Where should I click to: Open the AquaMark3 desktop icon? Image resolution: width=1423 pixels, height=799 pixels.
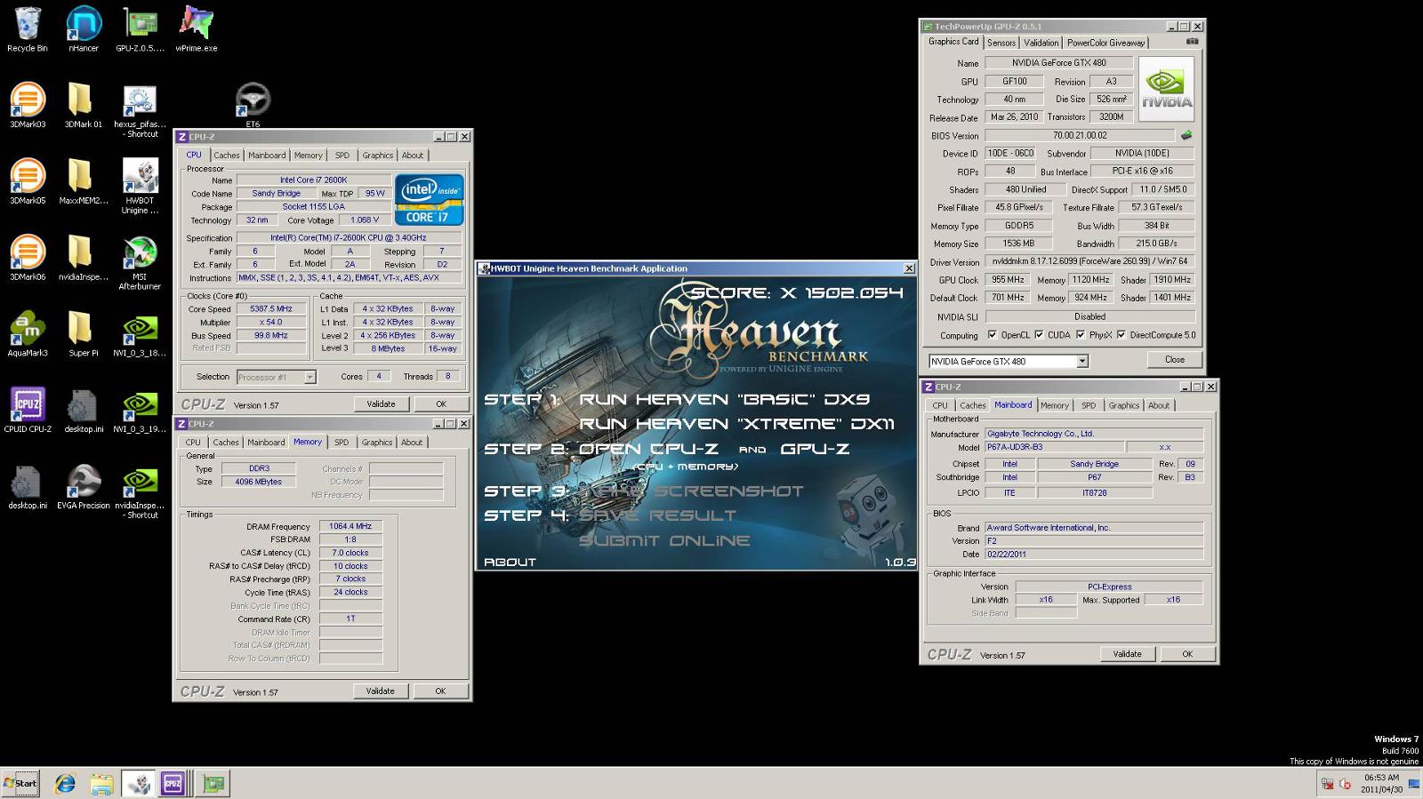pos(28,334)
